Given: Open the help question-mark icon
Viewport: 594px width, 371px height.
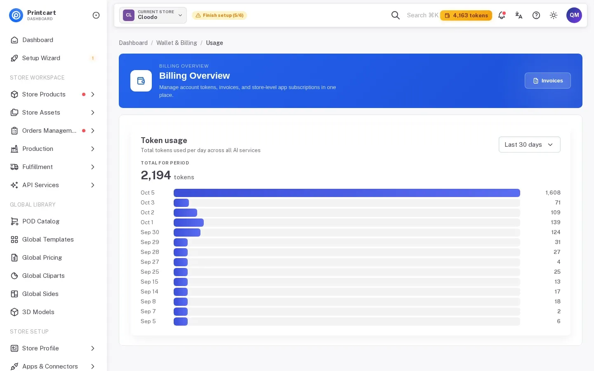Looking at the screenshot, I should (536, 15).
